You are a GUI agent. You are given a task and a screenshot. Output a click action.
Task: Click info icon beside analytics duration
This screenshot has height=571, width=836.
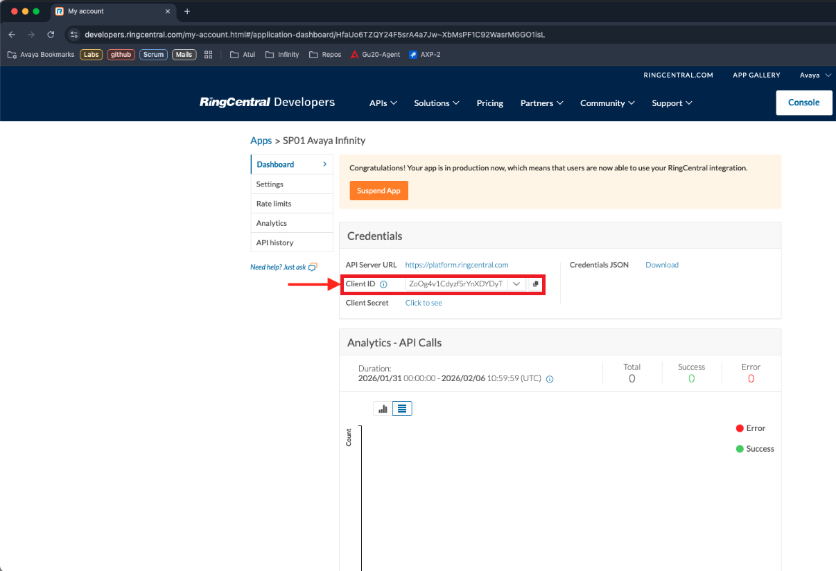click(550, 379)
